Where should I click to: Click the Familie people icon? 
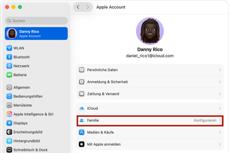(x=82, y=120)
